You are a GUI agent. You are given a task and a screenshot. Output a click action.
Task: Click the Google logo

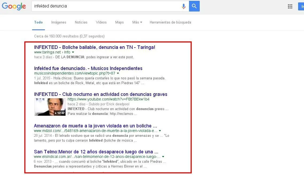pos(14,6)
